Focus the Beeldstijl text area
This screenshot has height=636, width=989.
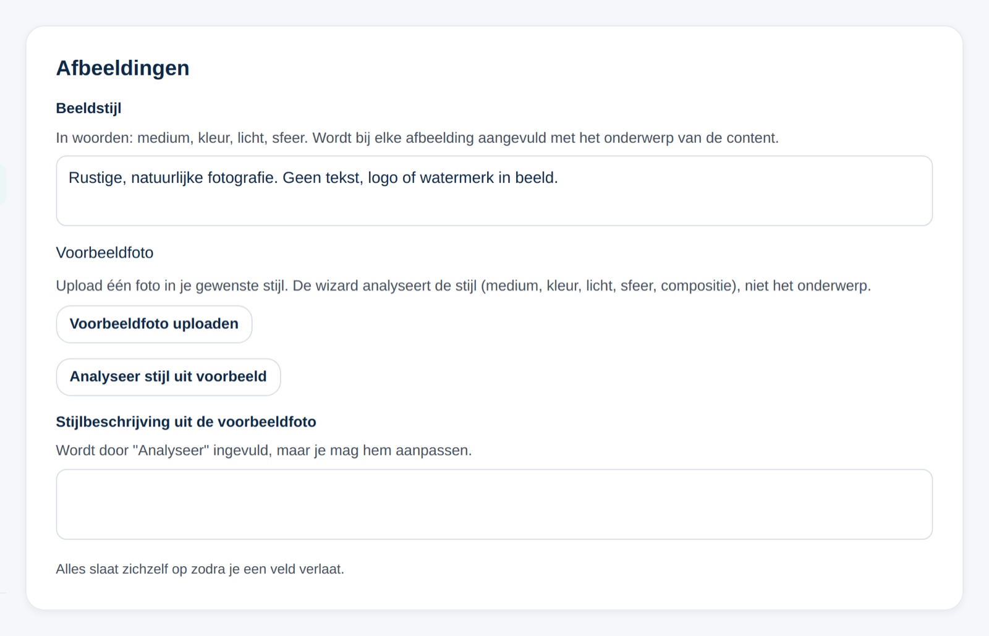(x=494, y=191)
